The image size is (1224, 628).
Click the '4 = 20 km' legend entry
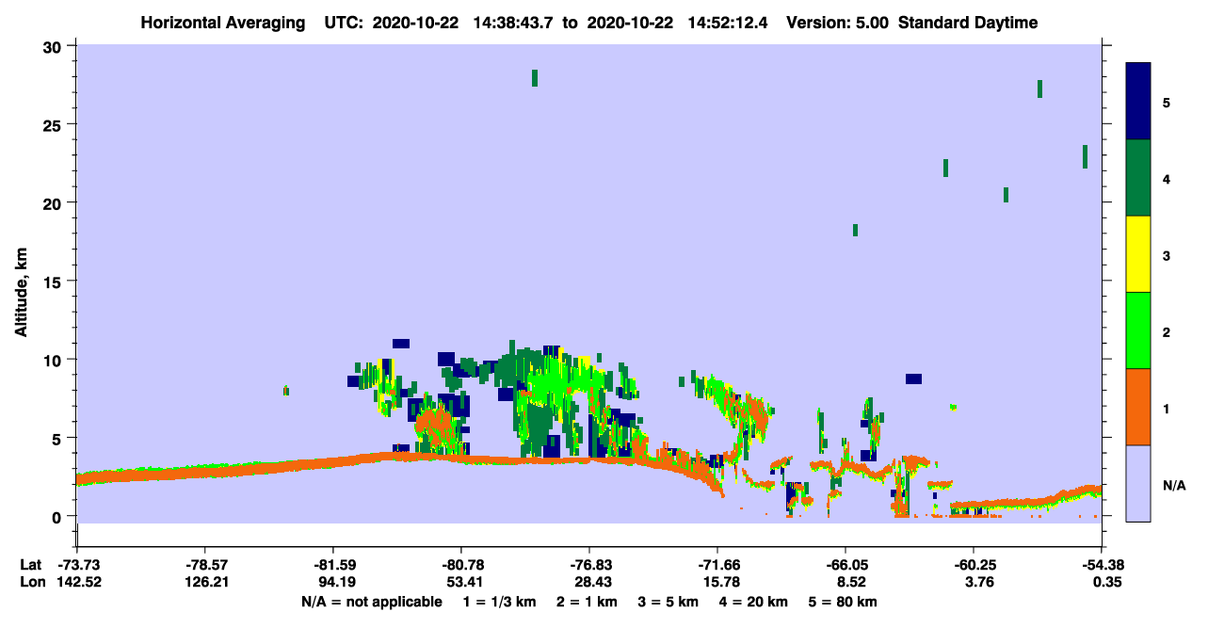[754, 602]
